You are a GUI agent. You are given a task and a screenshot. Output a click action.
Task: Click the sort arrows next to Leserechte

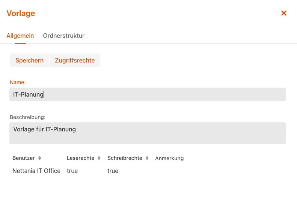[99, 158]
